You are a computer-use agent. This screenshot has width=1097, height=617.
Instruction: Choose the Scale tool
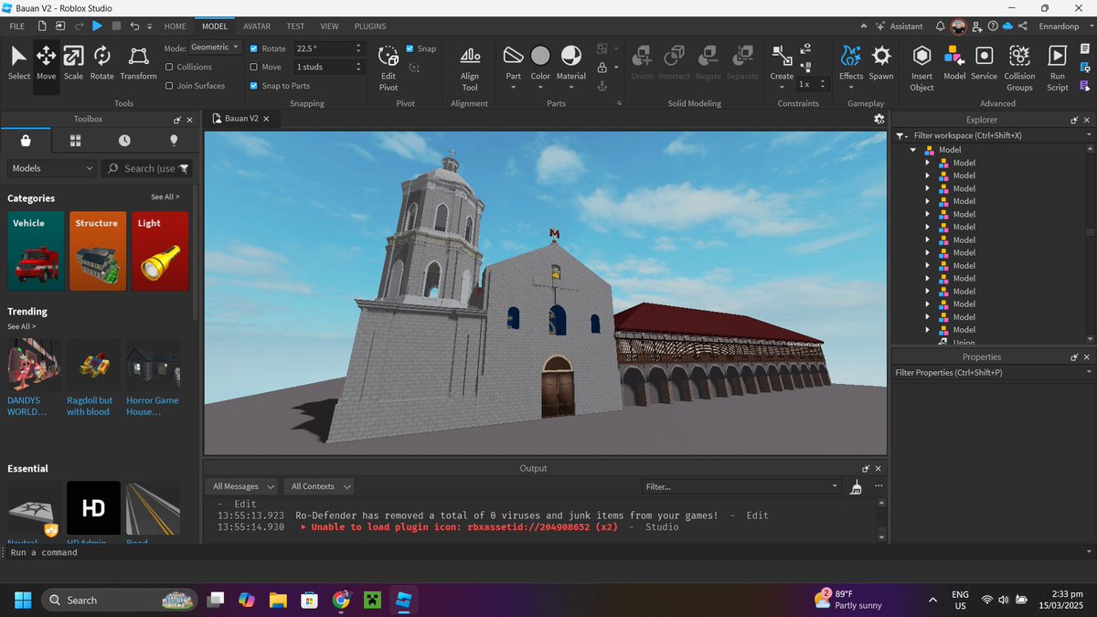coord(73,63)
